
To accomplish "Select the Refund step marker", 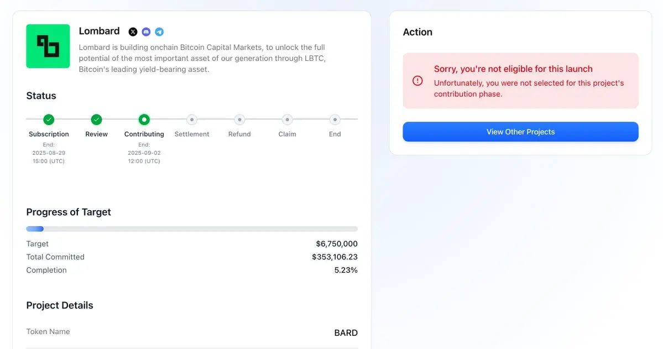I will coord(239,119).
